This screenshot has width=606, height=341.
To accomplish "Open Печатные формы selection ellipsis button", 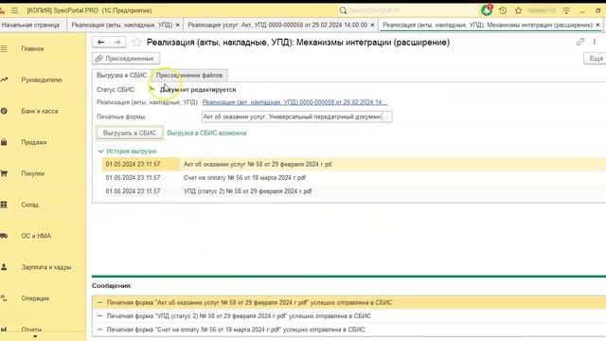I will coord(387,117).
